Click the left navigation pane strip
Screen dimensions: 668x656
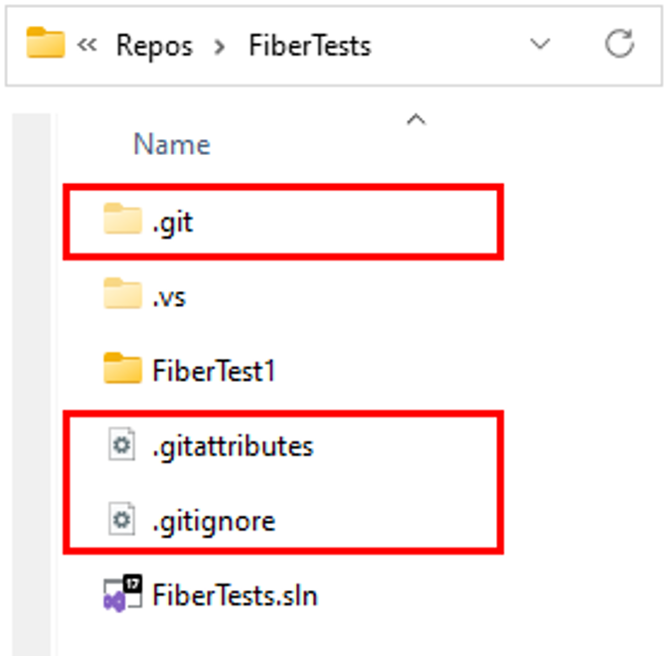coord(32,384)
